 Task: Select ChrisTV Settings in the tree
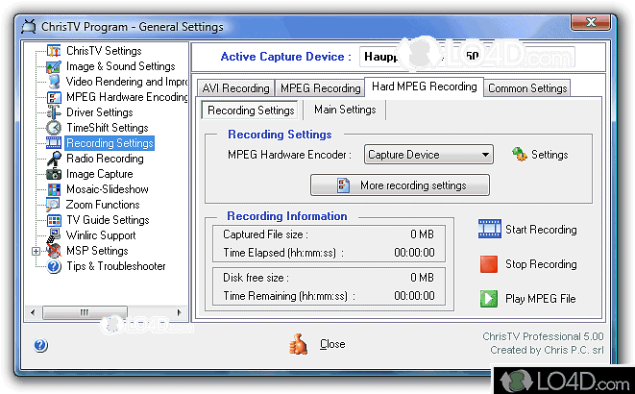click(104, 51)
